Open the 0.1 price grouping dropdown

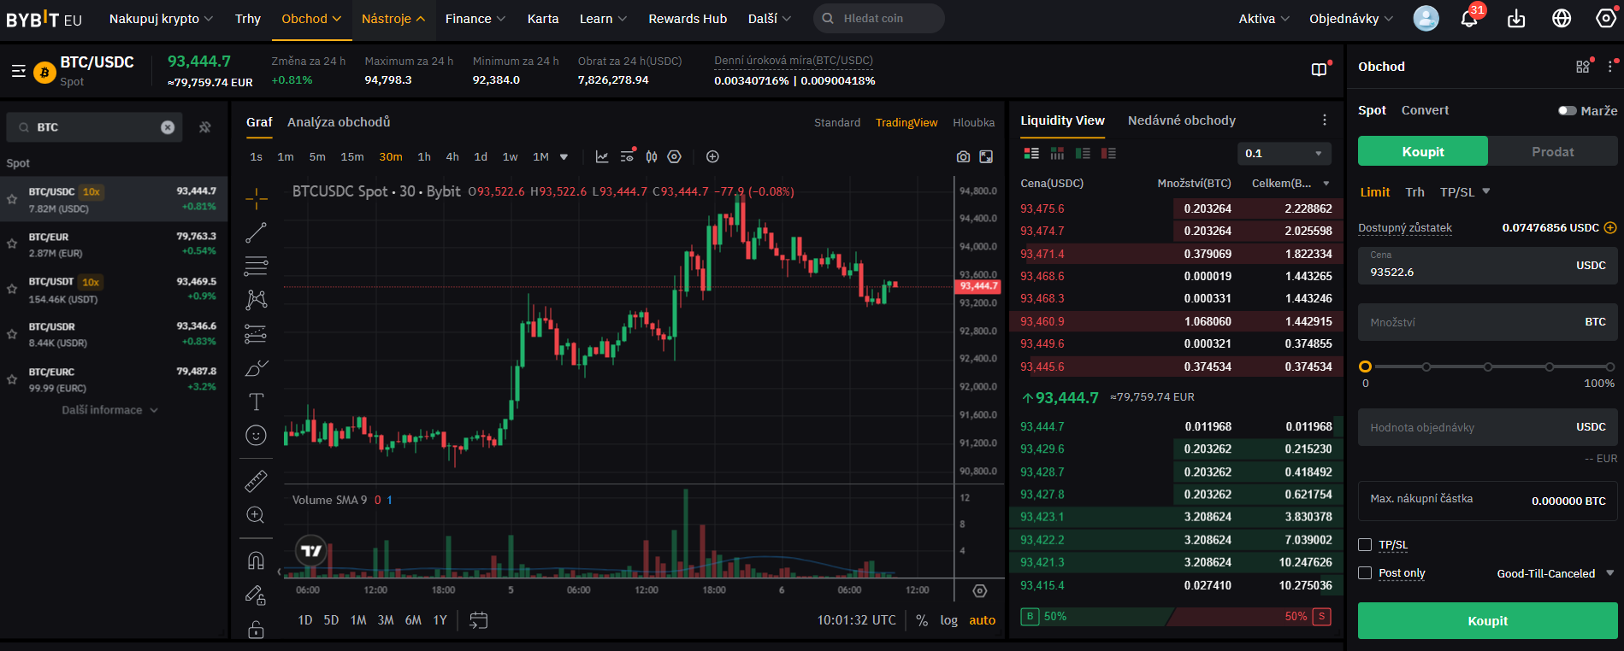pos(1284,154)
